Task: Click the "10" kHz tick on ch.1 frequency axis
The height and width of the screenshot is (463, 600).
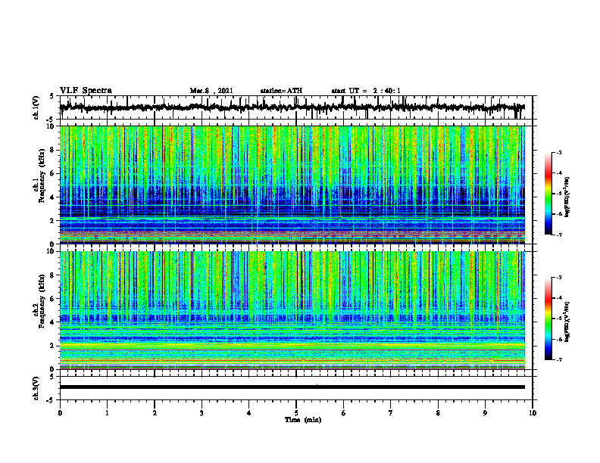Action: [52, 126]
